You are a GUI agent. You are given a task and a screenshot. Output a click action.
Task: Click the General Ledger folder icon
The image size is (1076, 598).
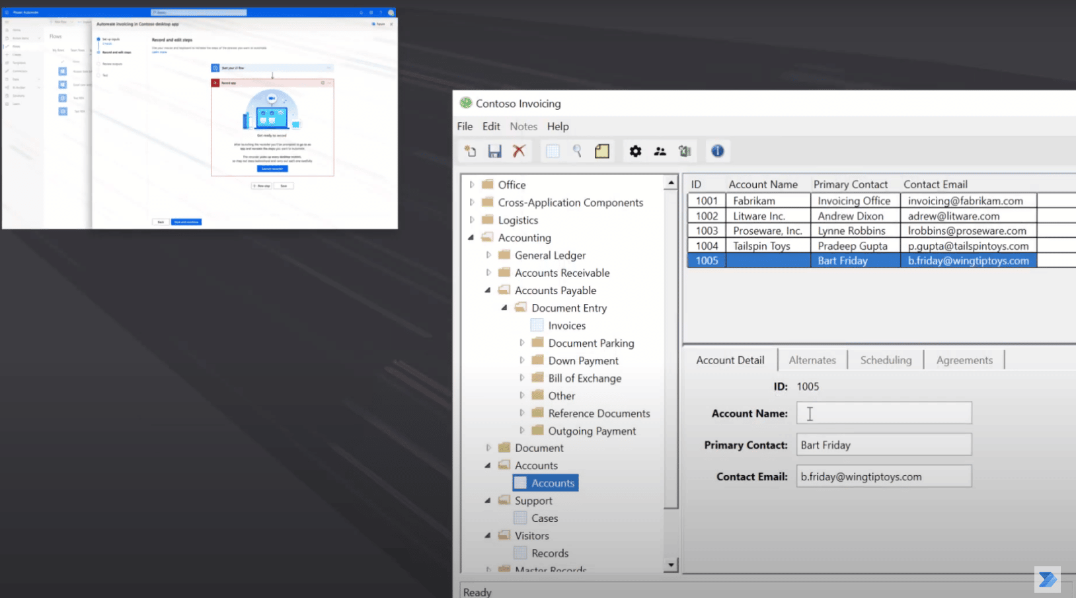504,255
